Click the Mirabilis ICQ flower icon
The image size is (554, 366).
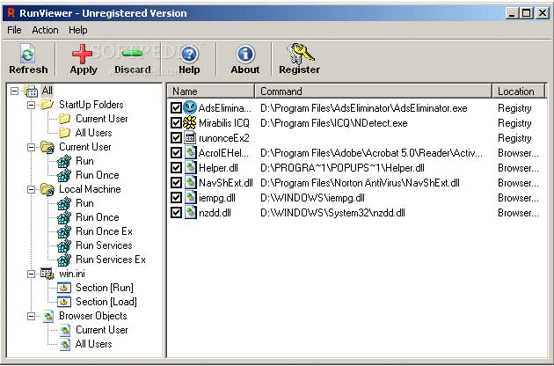(190, 122)
